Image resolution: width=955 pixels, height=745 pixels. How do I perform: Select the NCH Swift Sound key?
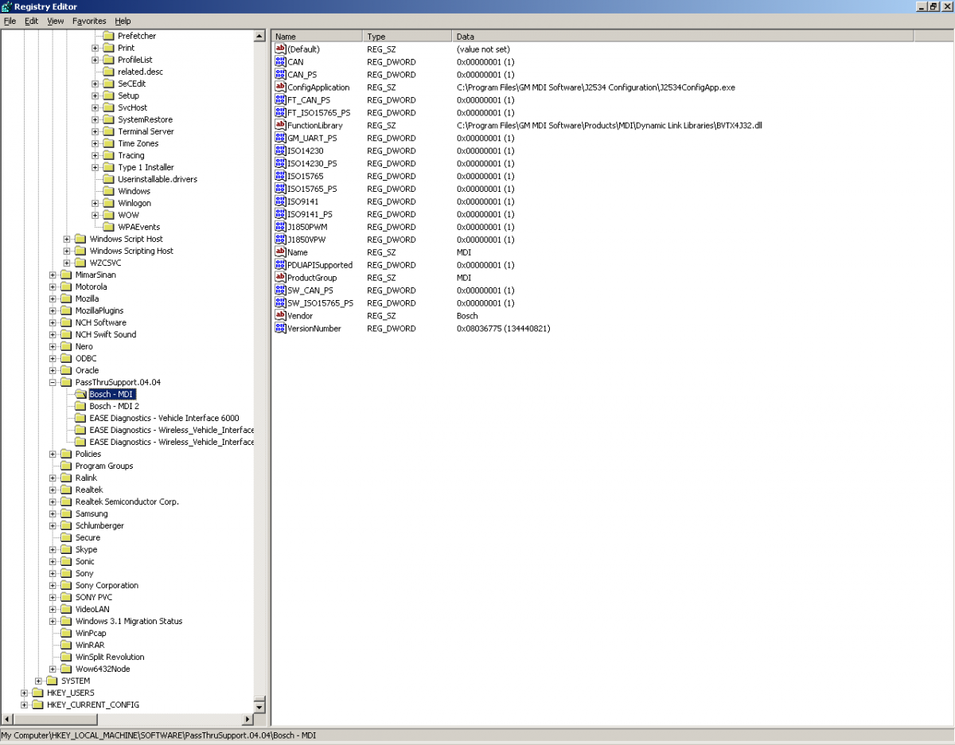(105, 334)
